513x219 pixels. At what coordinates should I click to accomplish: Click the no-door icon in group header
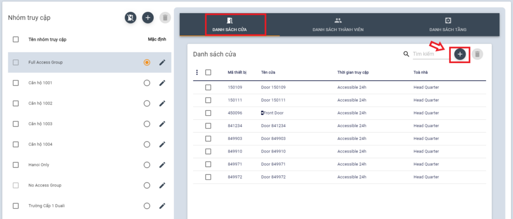pyautogui.click(x=130, y=18)
